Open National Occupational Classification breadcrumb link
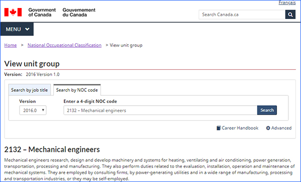The width and height of the screenshot is (301, 182). click(65, 45)
